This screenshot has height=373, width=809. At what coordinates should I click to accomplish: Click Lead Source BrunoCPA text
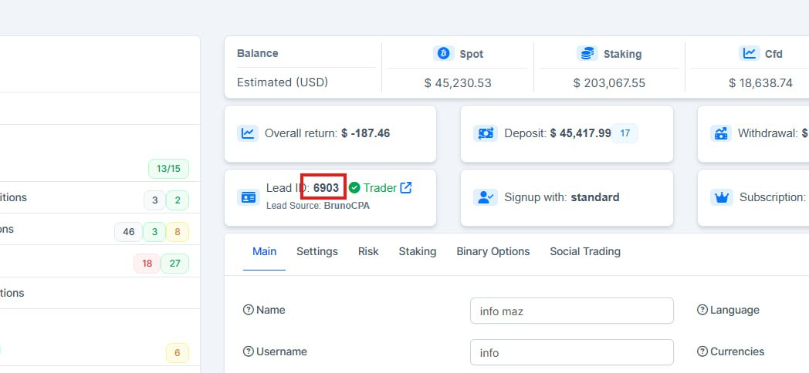(x=318, y=206)
